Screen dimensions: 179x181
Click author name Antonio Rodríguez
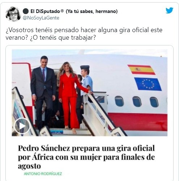[x=43, y=174]
